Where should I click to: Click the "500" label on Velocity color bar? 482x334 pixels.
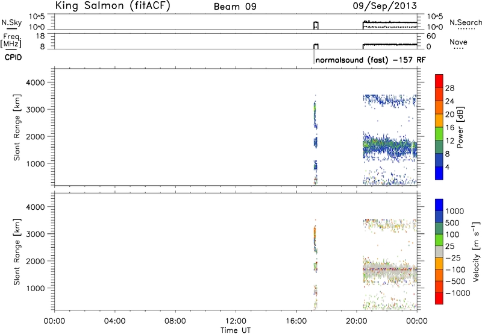tap(452, 222)
